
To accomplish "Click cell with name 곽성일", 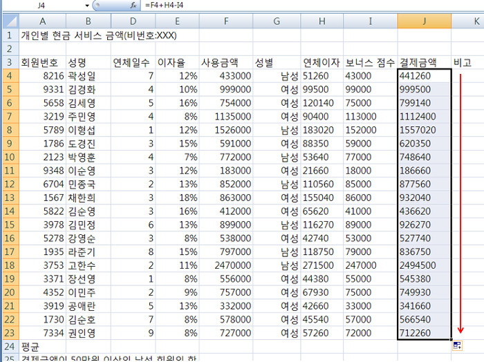I will [x=89, y=76].
